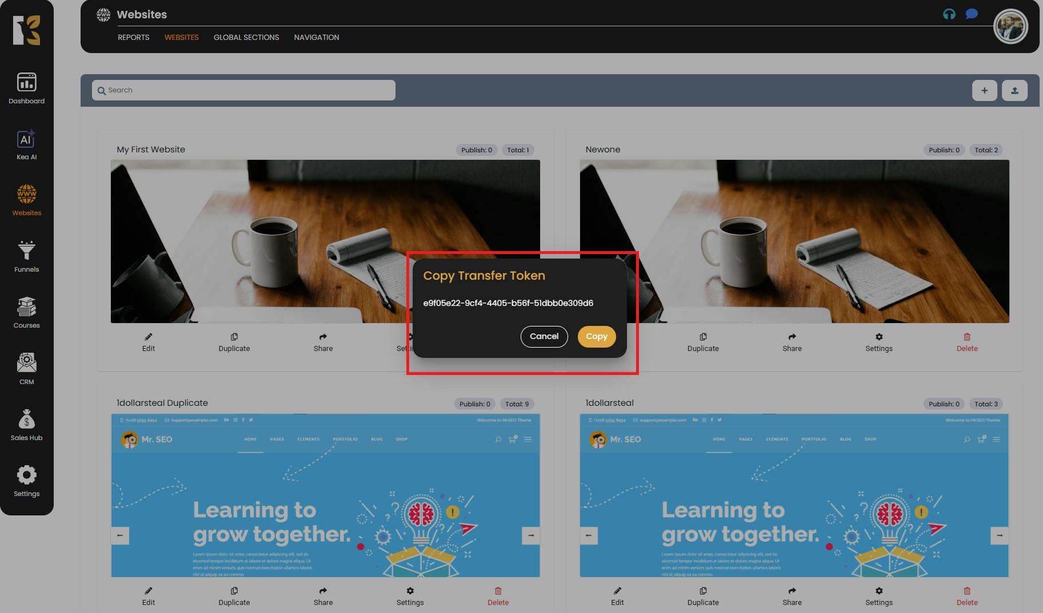This screenshot has width=1043, height=613.
Task: Open Kea AI from sidebar
Action: tap(26, 145)
